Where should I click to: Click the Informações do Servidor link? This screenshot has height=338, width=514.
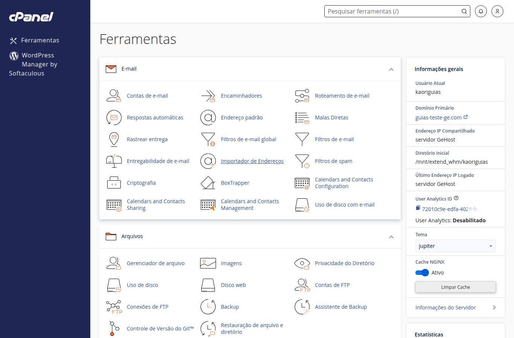(x=446, y=308)
